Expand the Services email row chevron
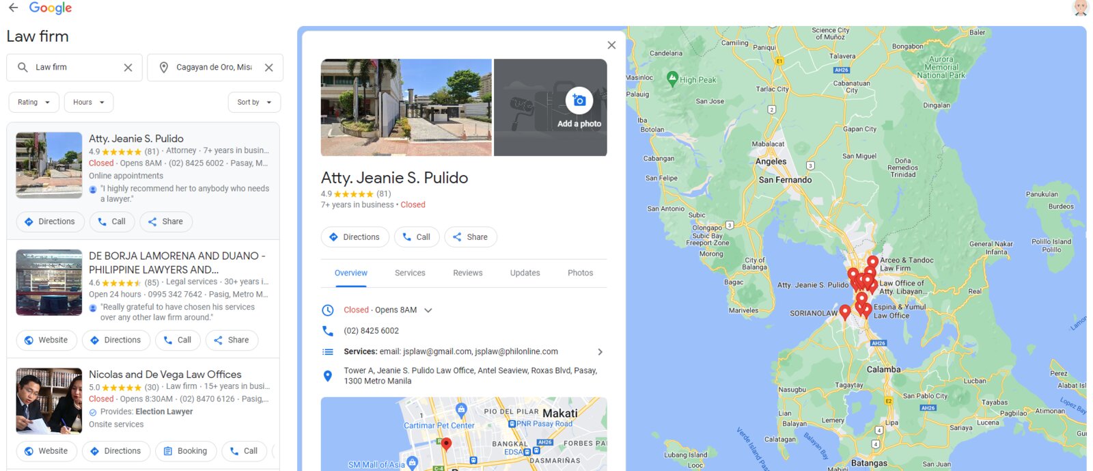The height and width of the screenshot is (471, 1093). click(600, 352)
